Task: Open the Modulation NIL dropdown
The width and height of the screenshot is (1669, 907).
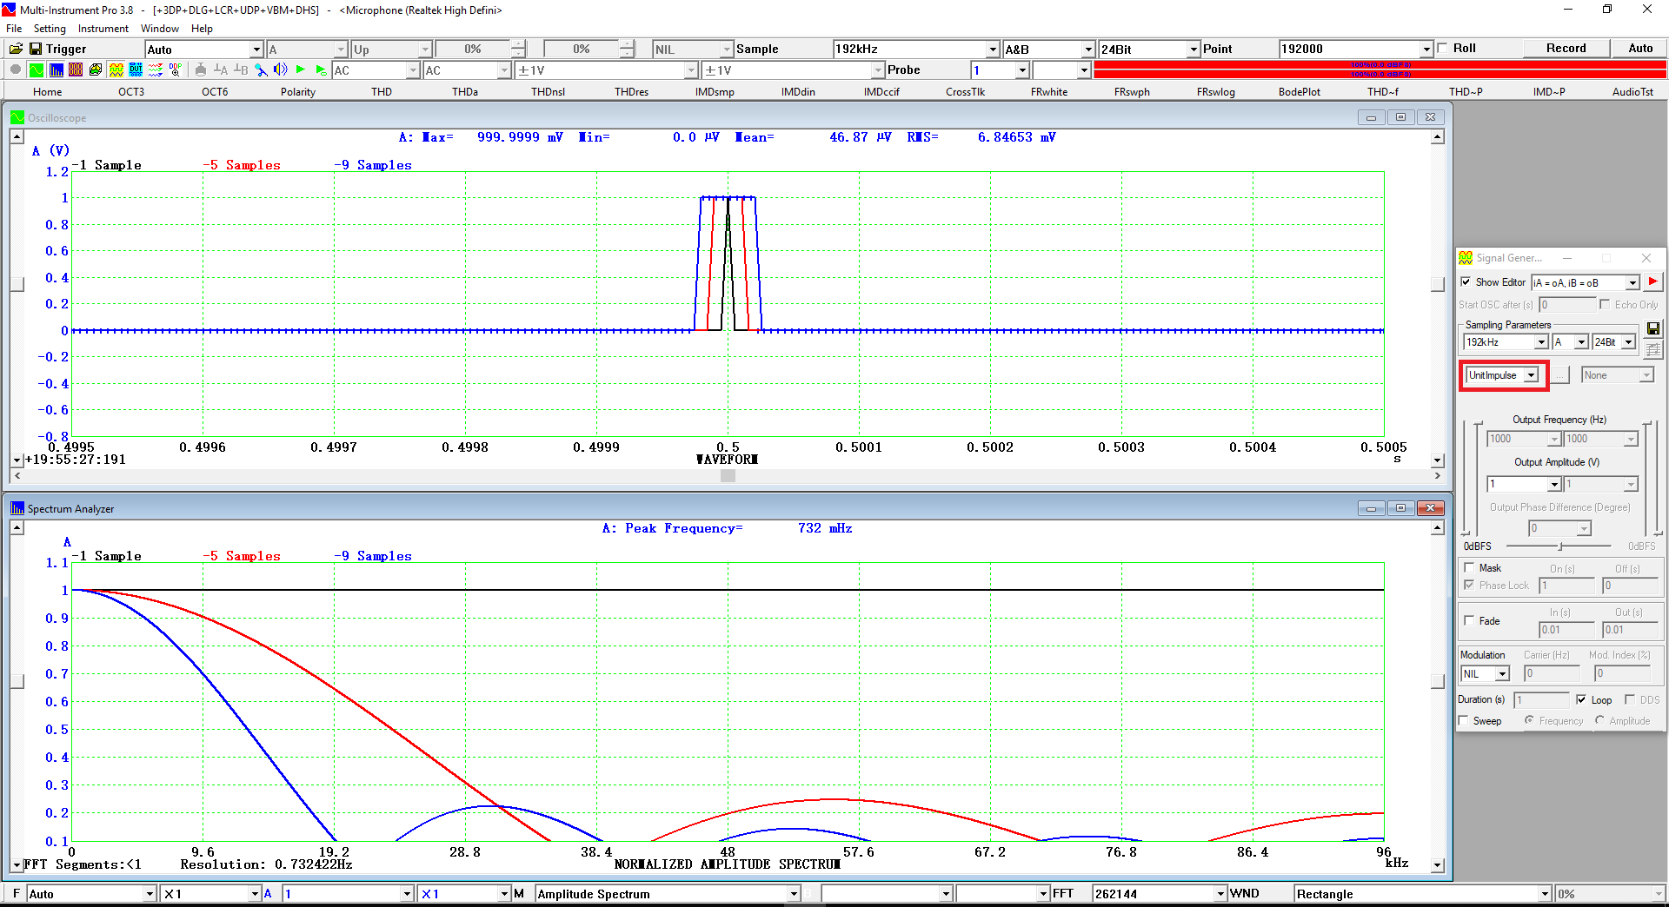Action: pyautogui.click(x=1502, y=674)
